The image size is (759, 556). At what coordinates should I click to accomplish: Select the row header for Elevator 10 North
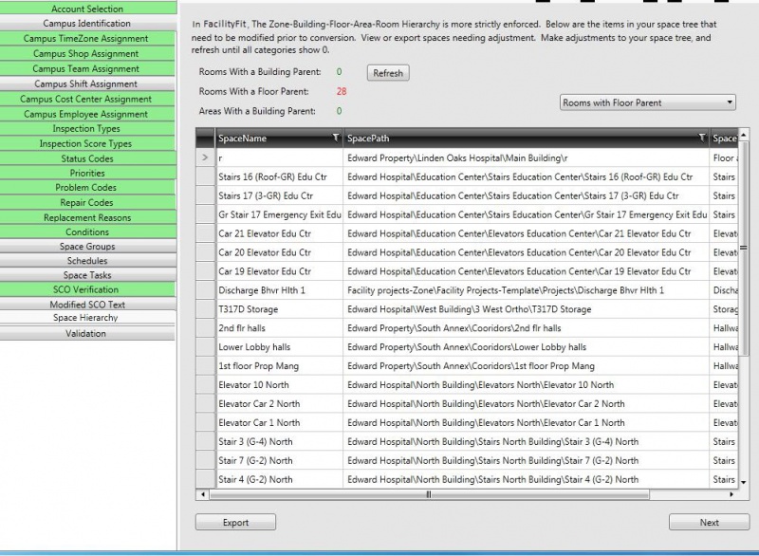205,385
